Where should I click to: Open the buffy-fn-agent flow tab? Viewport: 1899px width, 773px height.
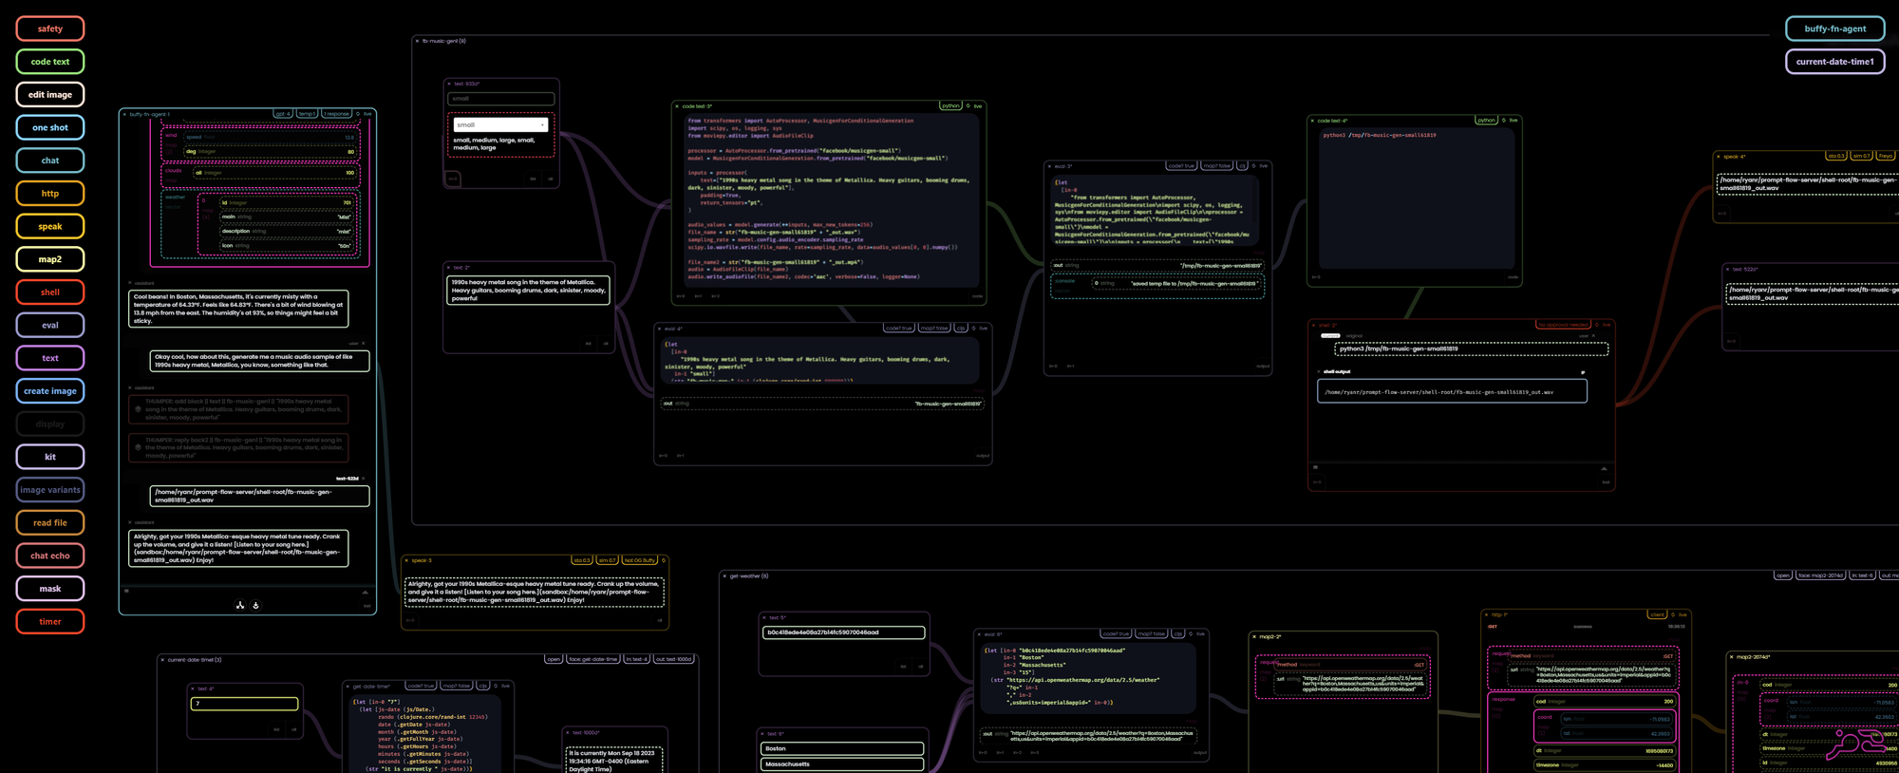coord(1834,28)
